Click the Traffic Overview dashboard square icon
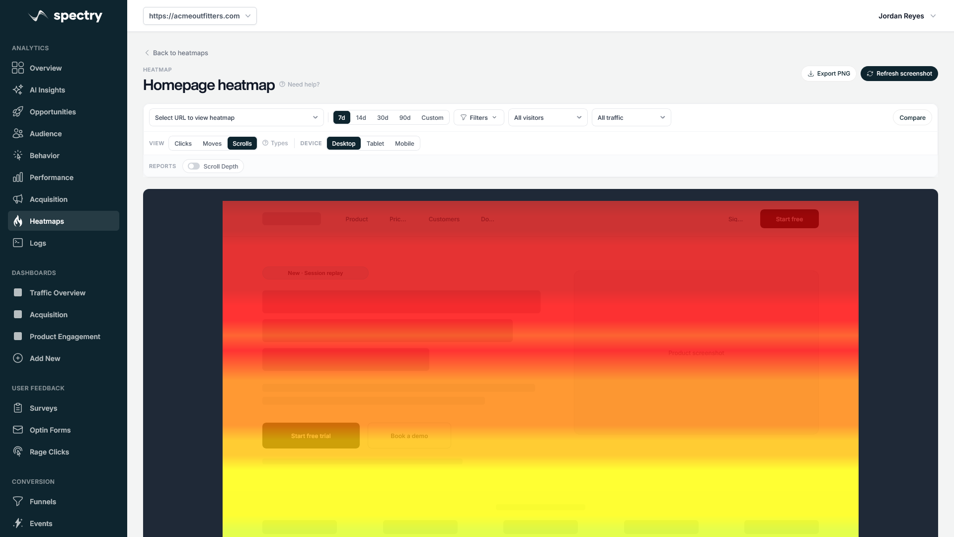The width and height of the screenshot is (954, 537). tap(18, 292)
